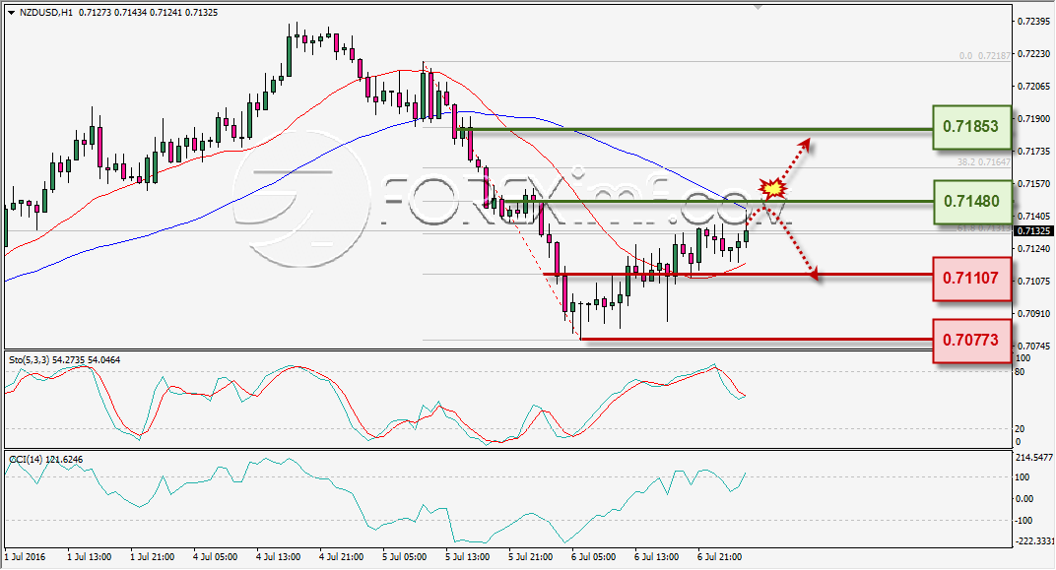
Task: Click the 4 Jul 21:00 time label
Action: click(342, 557)
